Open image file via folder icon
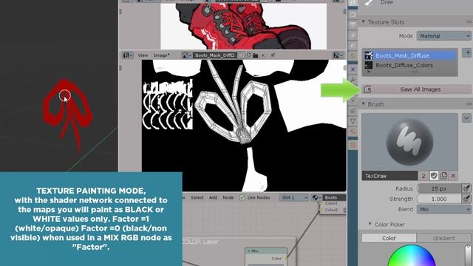This screenshot has width=473, height=266. (x=256, y=55)
